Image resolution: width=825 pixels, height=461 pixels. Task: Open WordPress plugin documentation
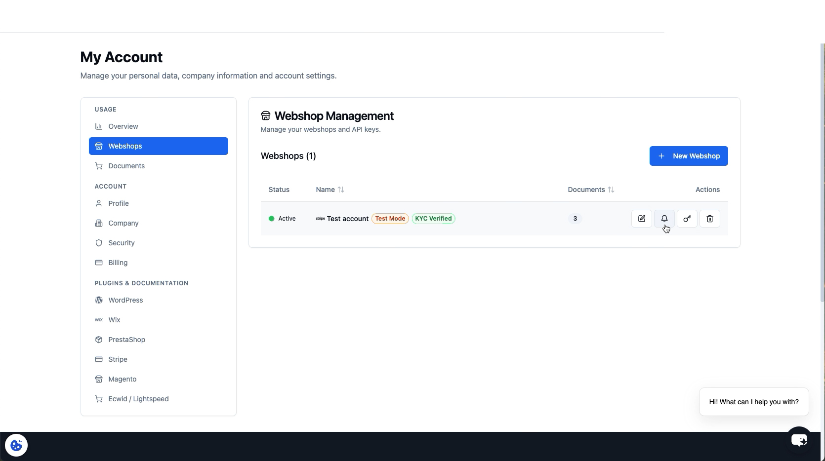click(159, 300)
